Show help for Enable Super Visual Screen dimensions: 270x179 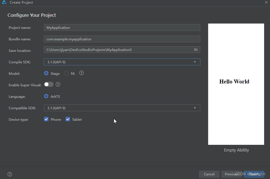(58, 84)
